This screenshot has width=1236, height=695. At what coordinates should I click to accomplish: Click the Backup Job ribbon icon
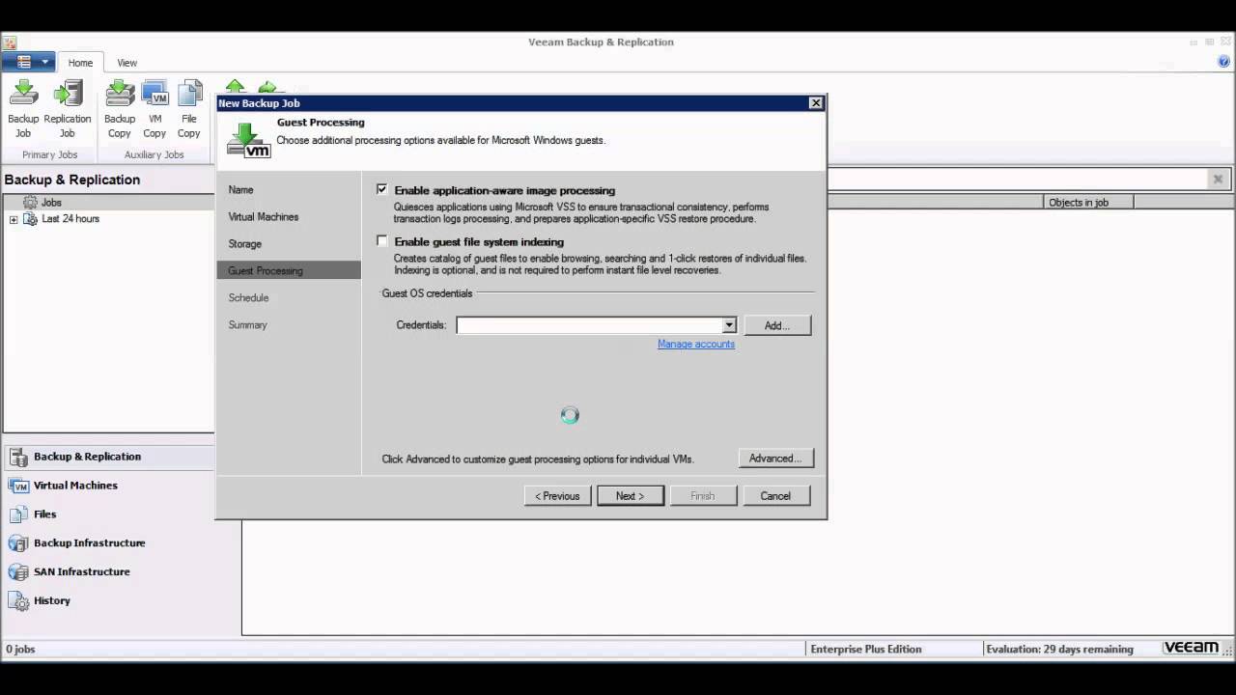coord(23,94)
